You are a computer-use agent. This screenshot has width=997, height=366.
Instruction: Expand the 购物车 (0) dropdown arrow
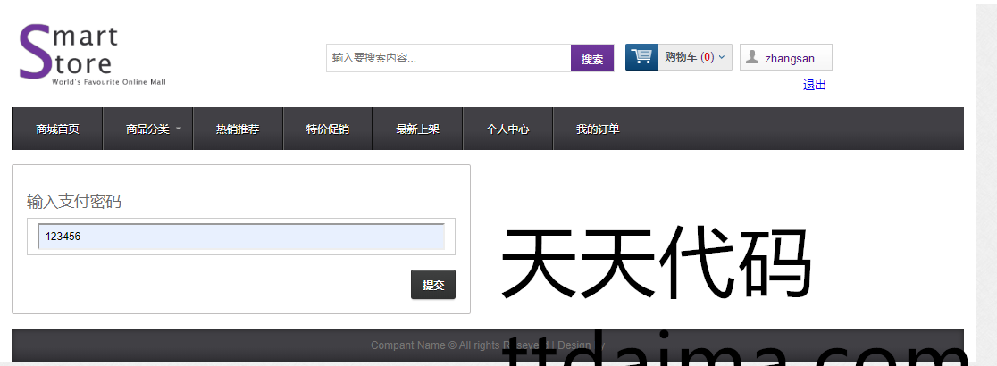pyautogui.click(x=722, y=58)
